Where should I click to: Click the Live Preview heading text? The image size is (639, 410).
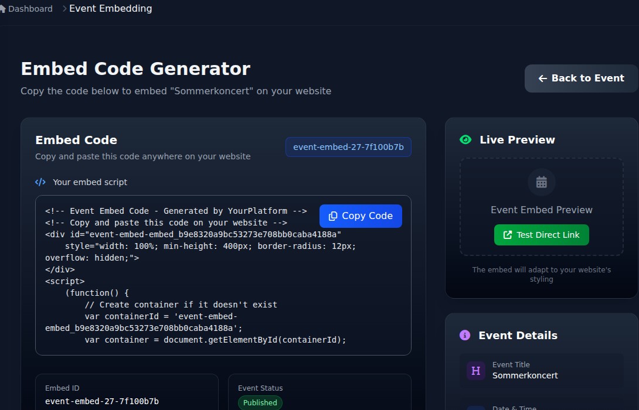tap(517, 139)
